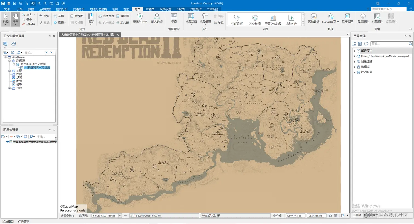Show full extent with 全幅
Image resolution: width=414 pixels, height=224 pixels.
click(x=59, y=16)
